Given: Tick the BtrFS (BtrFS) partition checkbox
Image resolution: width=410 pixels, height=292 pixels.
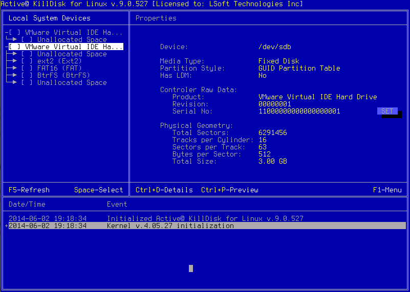Looking at the screenshot, I should pyautogui.click(x=27, y=76).
